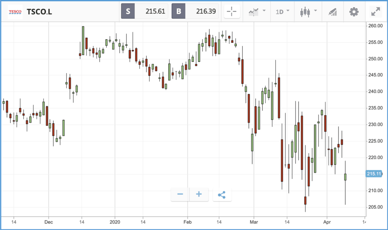Image resolution: width=388 pixels, height=230 pixels.
Task: Click the TSCO.L ticker name
Action: (39, 12)
